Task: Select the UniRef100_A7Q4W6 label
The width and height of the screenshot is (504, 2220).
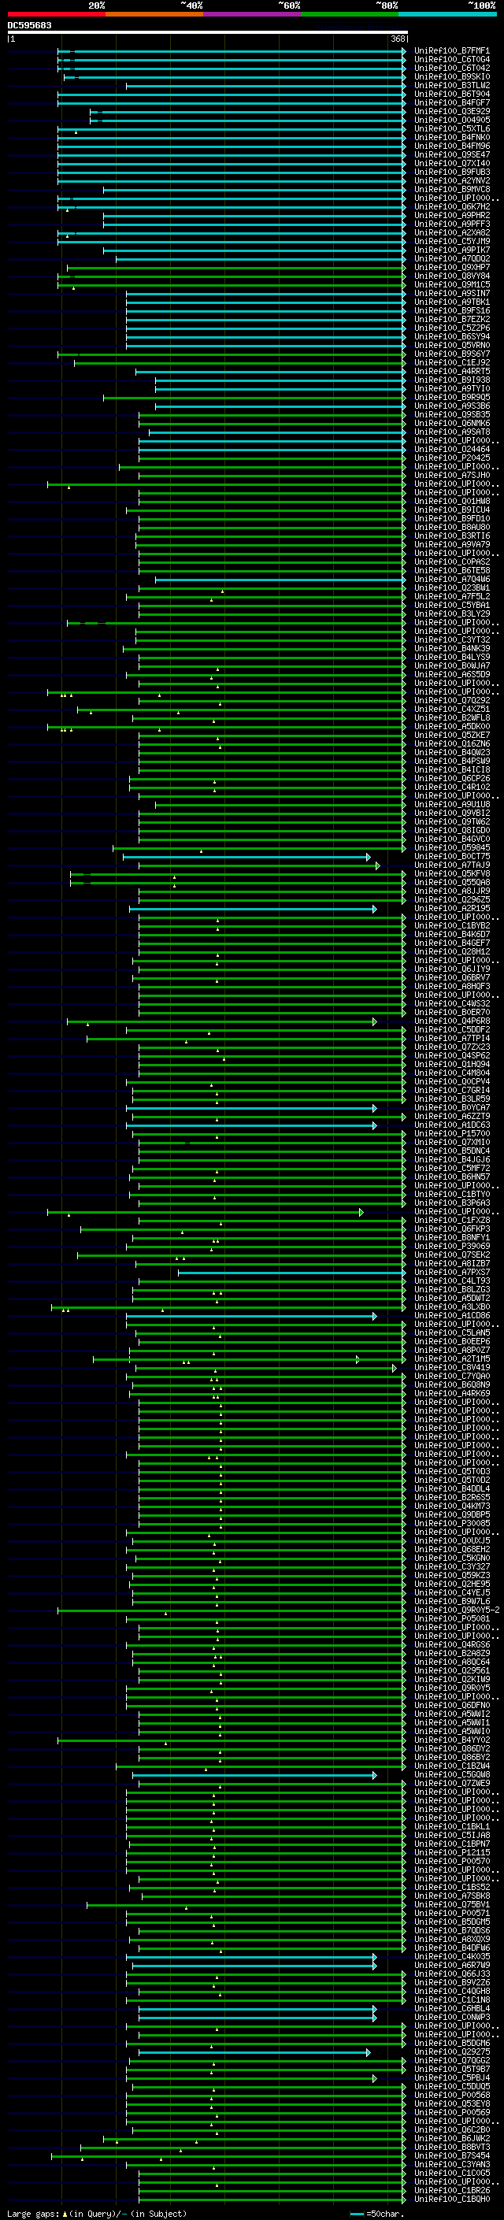Action: [452, 579]
